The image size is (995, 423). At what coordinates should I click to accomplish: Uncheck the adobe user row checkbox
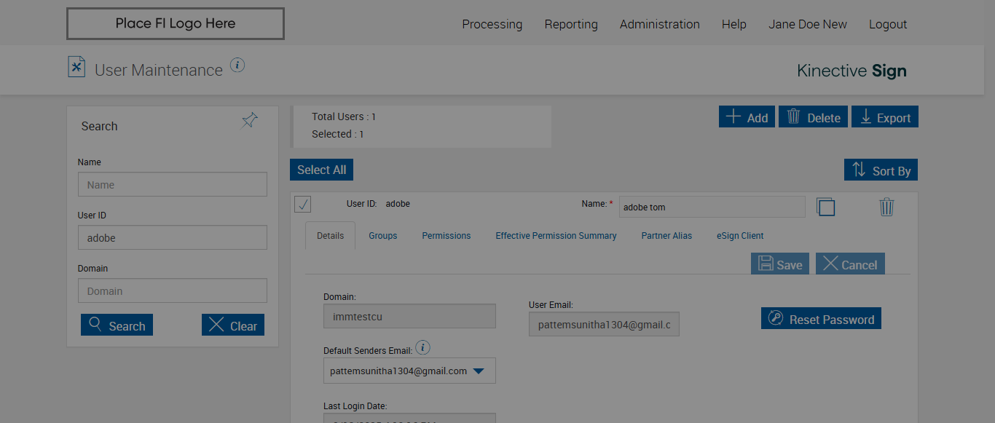[303, 205]
